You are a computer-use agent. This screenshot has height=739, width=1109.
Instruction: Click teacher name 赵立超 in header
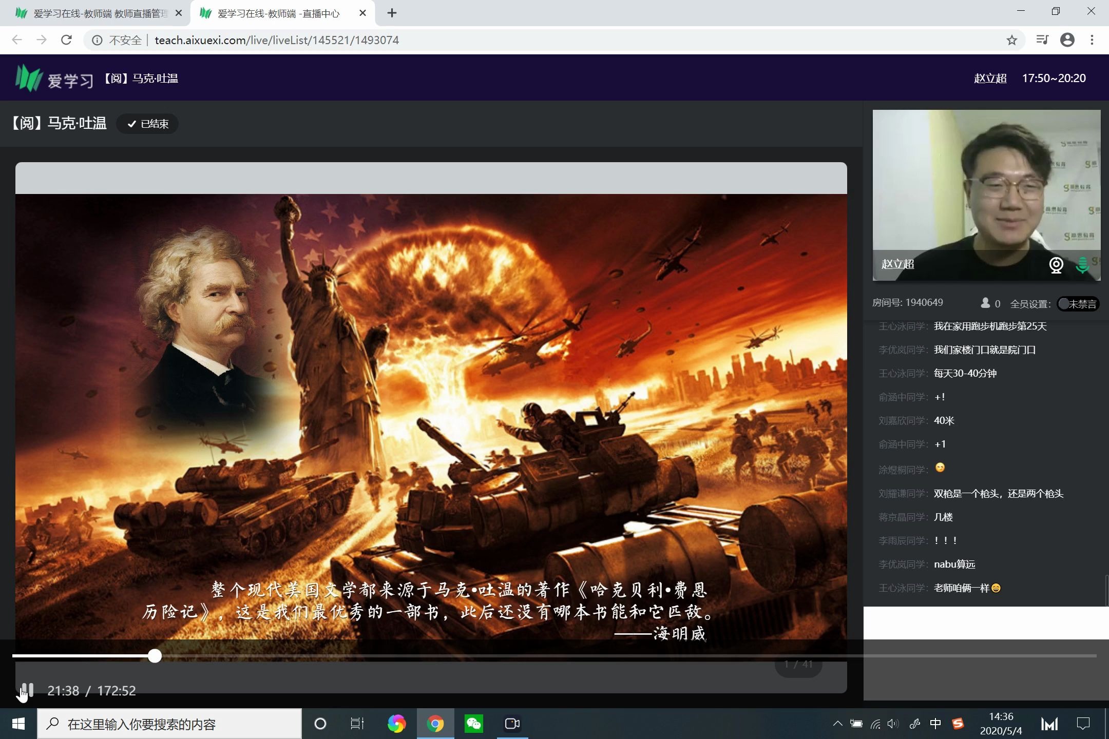(x=990, y=79)
